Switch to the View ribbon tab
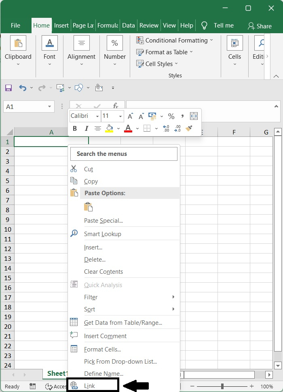 point(169,26)
